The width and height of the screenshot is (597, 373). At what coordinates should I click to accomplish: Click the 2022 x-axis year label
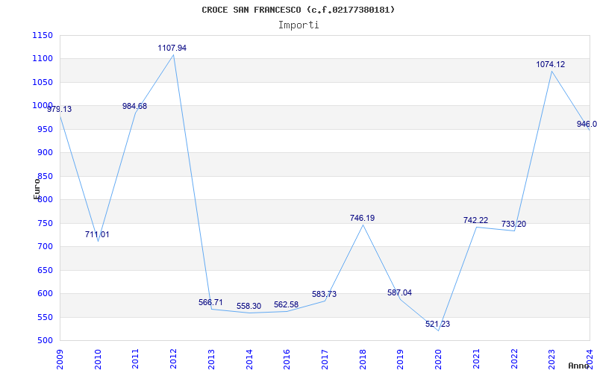pyautogui.click(x=514, y=359)
